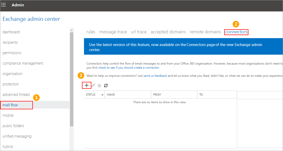Go to accepted domains tab
The image size is (283, 151).
tap(168, 32)
